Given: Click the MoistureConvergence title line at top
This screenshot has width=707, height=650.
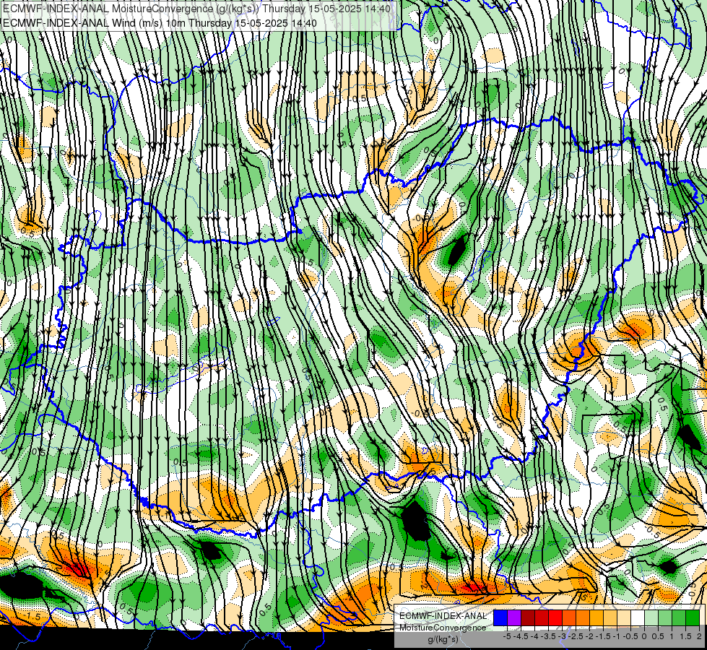Looking at the screenshot, I should (x=196, y=9).
